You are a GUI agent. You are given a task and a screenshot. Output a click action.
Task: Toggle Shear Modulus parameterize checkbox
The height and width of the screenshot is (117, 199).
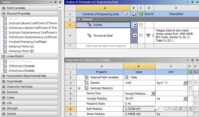point(196,114)
